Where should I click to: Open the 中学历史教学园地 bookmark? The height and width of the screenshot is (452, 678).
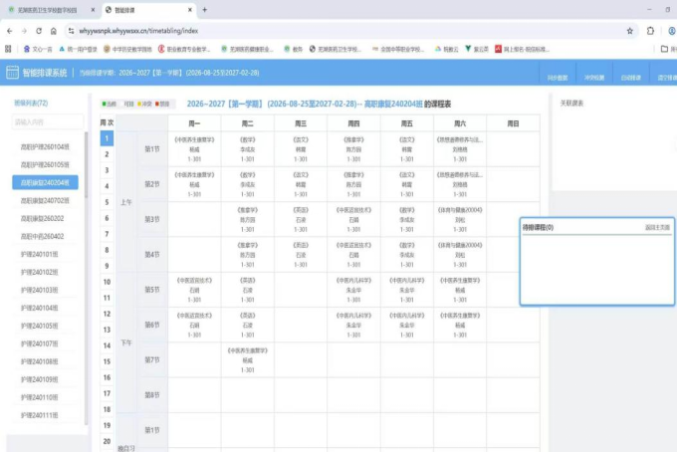127,50
